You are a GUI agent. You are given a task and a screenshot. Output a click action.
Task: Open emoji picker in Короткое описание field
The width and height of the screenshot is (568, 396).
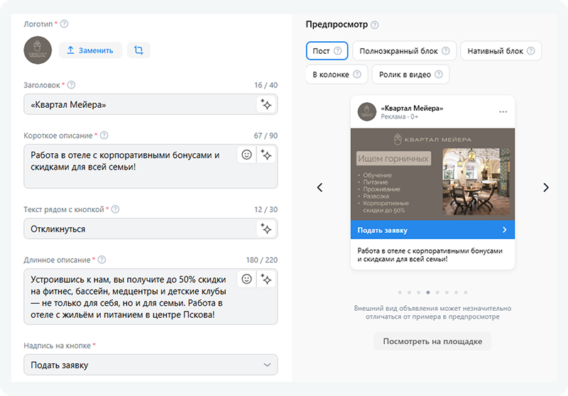coord(246,155)
